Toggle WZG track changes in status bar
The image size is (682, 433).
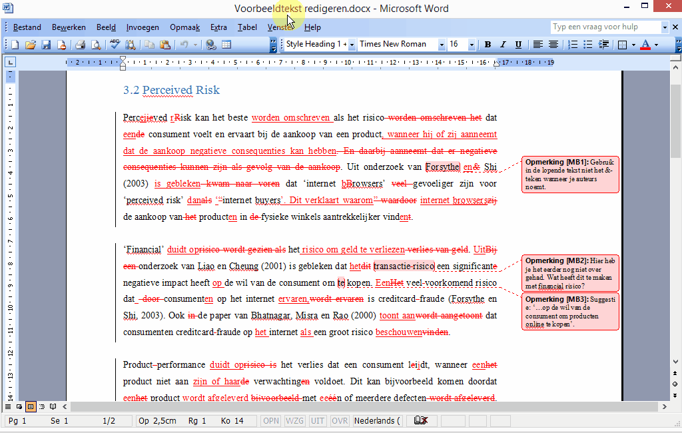(294, 421)
